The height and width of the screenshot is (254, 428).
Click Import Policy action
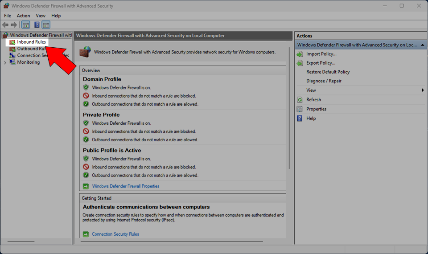[321, 54]
